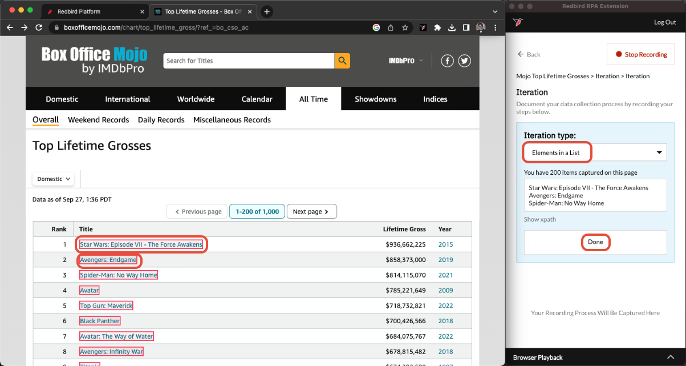Go to Miscellaneous Records

[232, 120]
